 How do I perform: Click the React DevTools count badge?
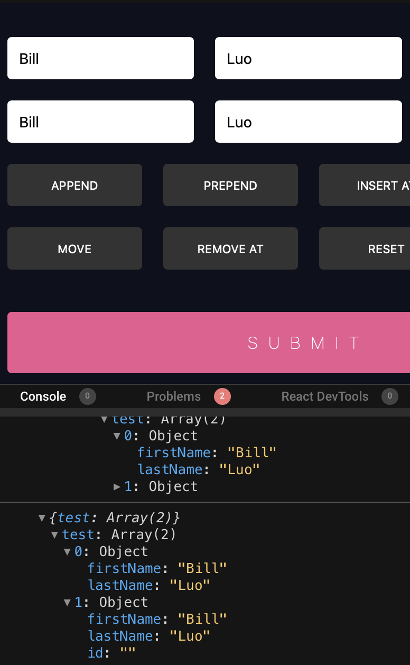tap(389, 396)
